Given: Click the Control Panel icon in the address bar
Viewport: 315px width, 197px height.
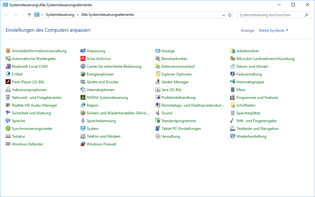Looking at the screenshot, I should 37,15.
